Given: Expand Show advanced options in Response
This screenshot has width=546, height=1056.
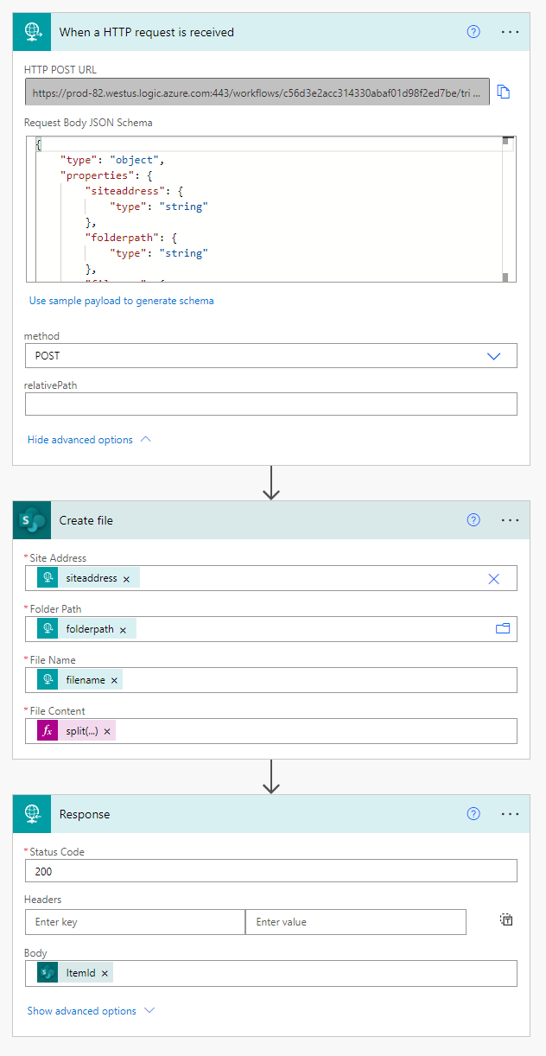Looking at the screenshot, I should 91,1011.
